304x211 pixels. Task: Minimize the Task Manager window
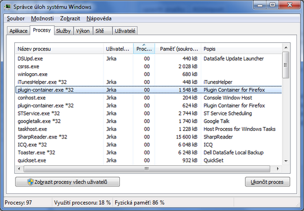tap(260, 5)
